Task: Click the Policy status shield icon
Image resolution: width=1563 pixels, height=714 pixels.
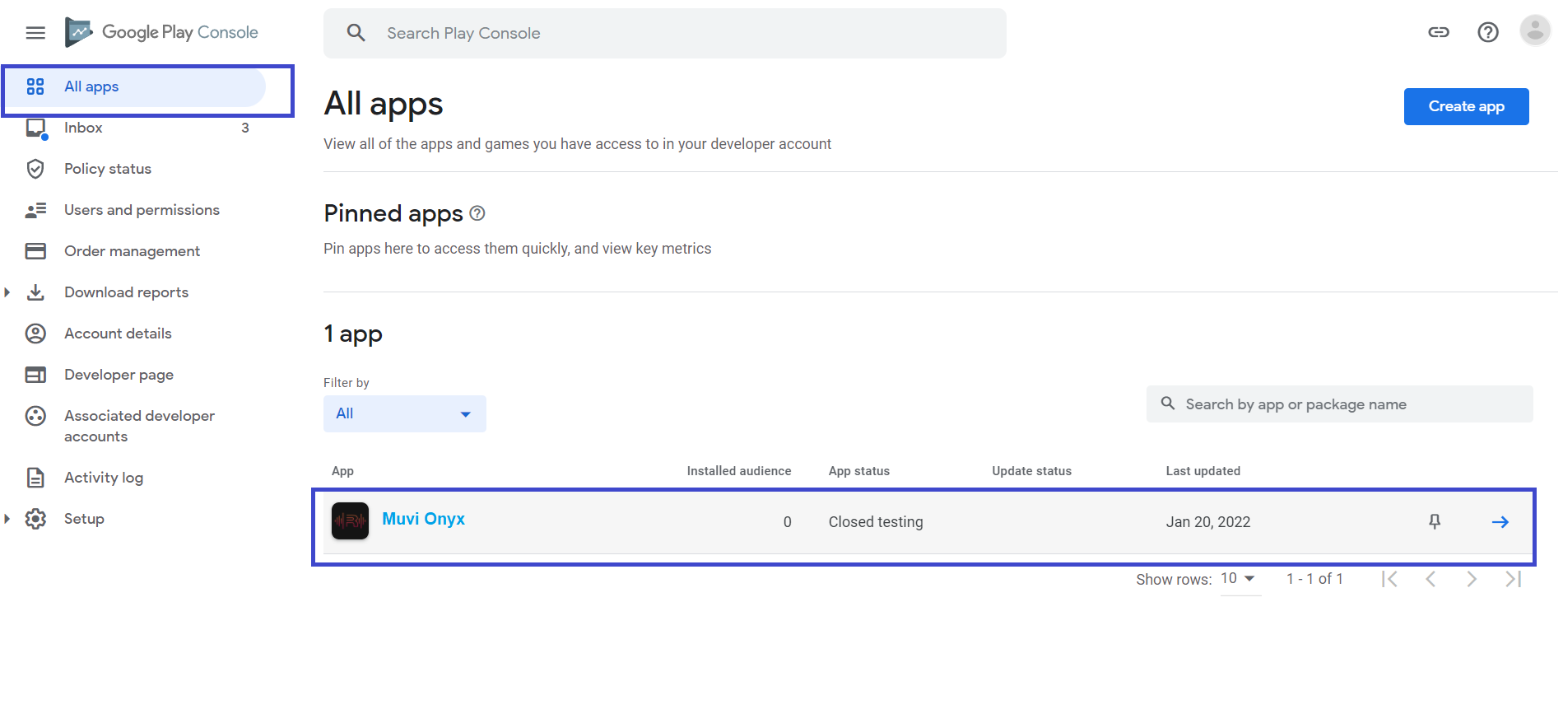Action: point(35,169)
